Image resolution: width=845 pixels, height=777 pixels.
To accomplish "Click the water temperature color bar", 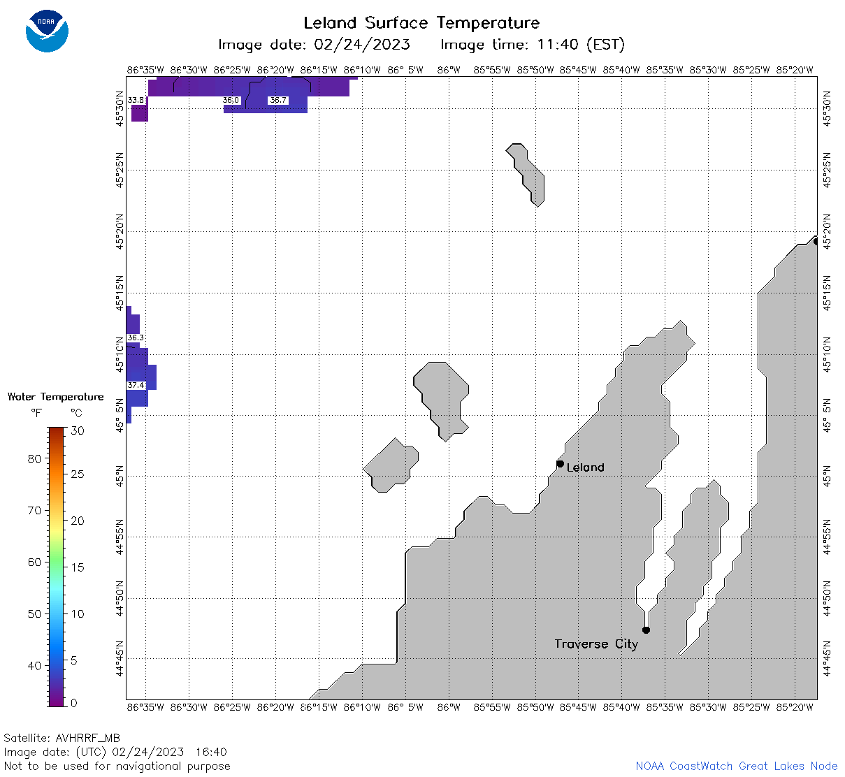I will [57, 567].
